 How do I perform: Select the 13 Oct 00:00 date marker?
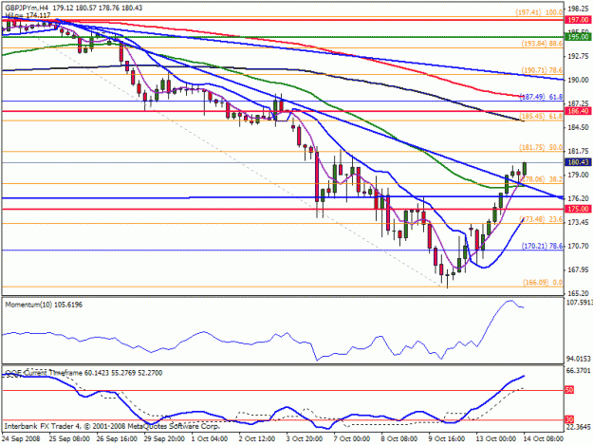[496, 438]
